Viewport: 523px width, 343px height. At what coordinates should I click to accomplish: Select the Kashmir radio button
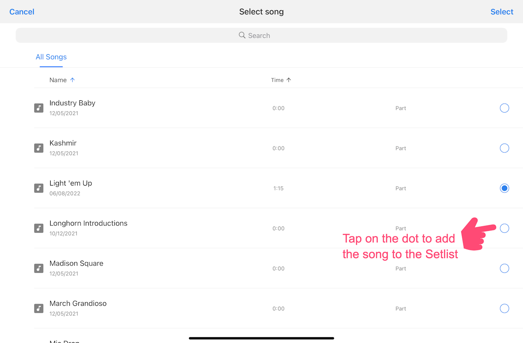tap(505, 148)
